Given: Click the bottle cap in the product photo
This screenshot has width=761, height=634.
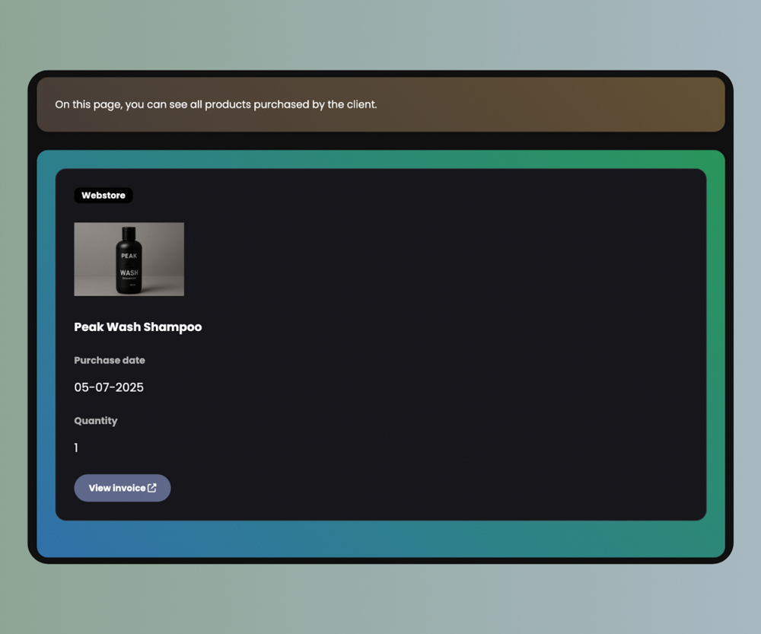Looking at the screenshot, I should coord(129,232).
